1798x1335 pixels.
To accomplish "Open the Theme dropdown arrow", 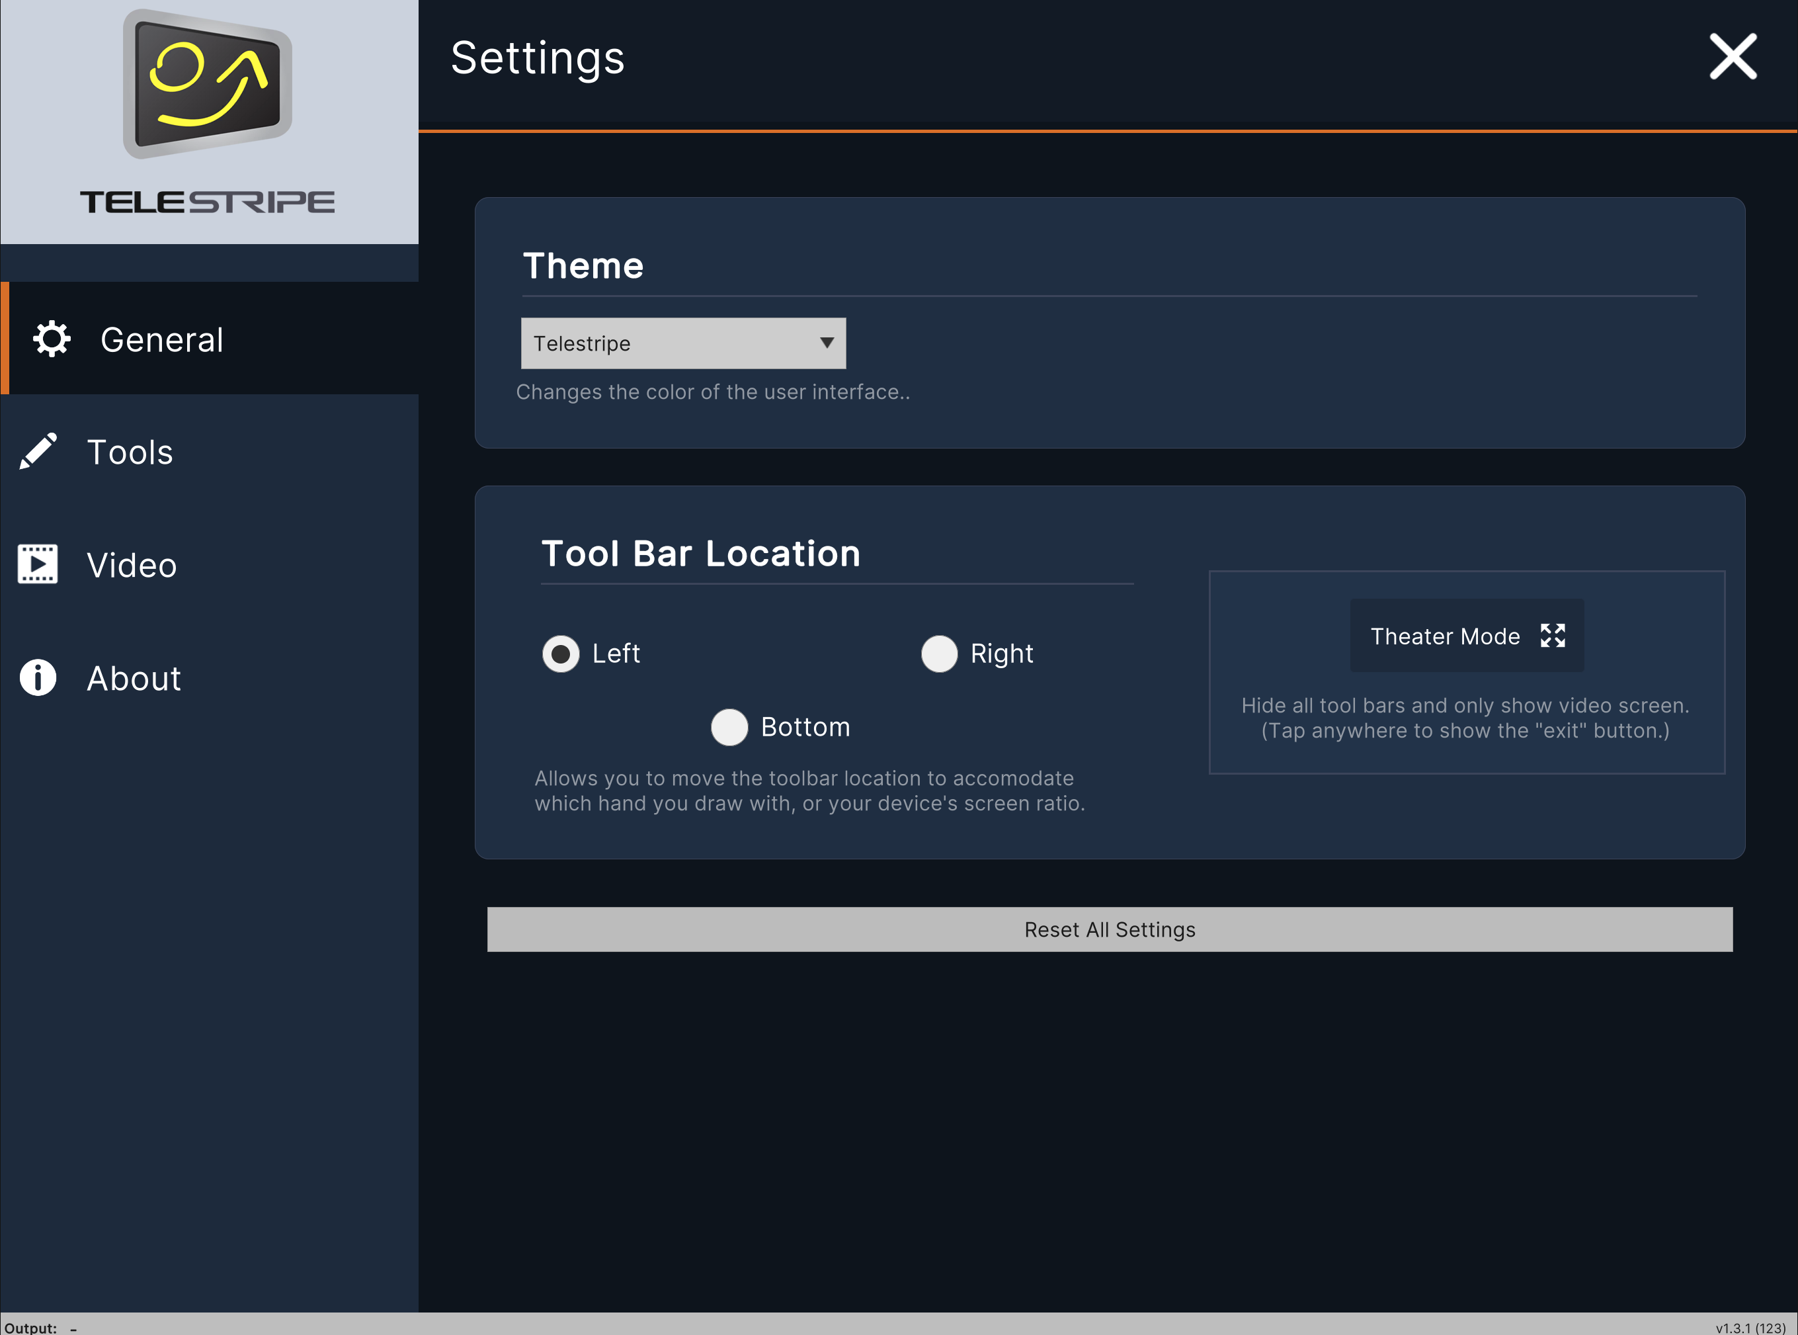I will [x=827, y=343].
